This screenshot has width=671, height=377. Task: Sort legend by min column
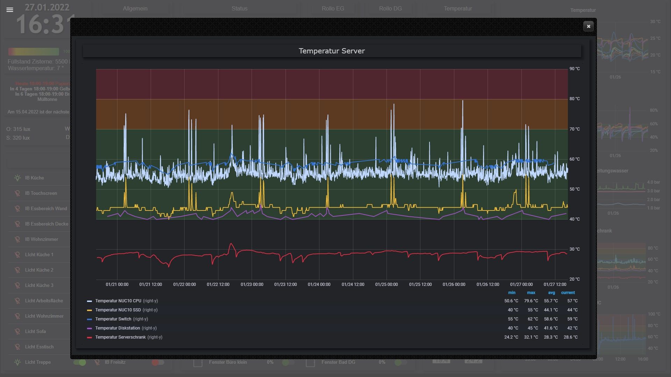pos(512,293)
